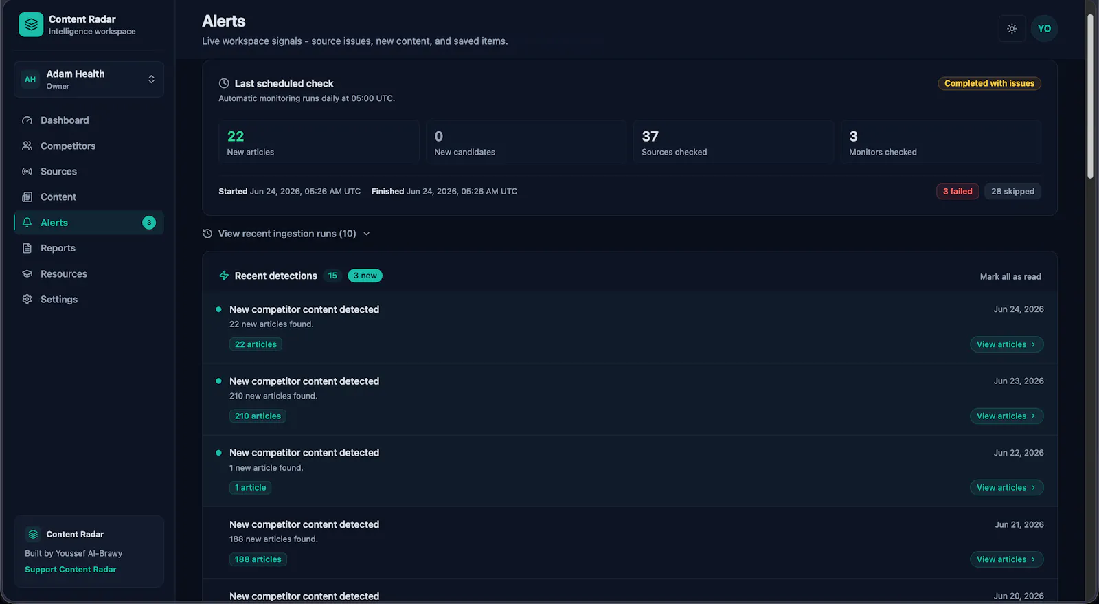
Task: Click the history icon beside ingestion runs
Action: [207, 234]
